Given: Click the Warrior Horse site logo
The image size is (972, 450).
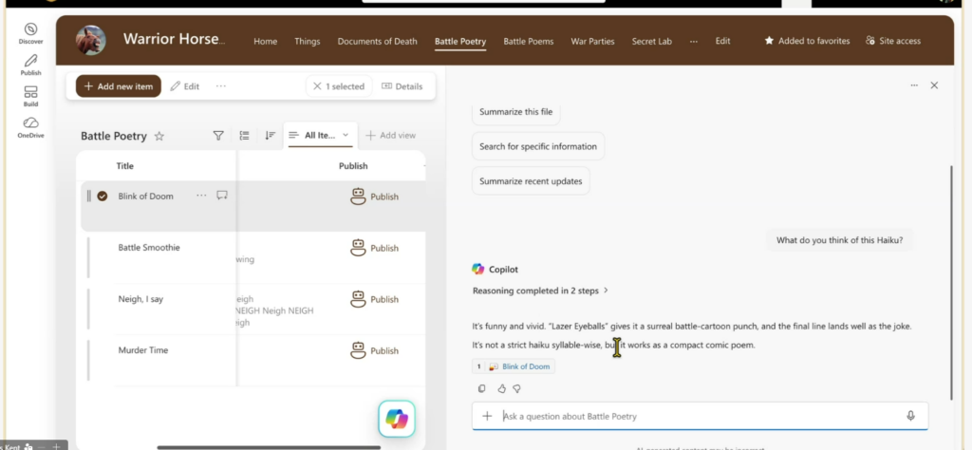Looking at the screenshot, I should tap(90, 41).
